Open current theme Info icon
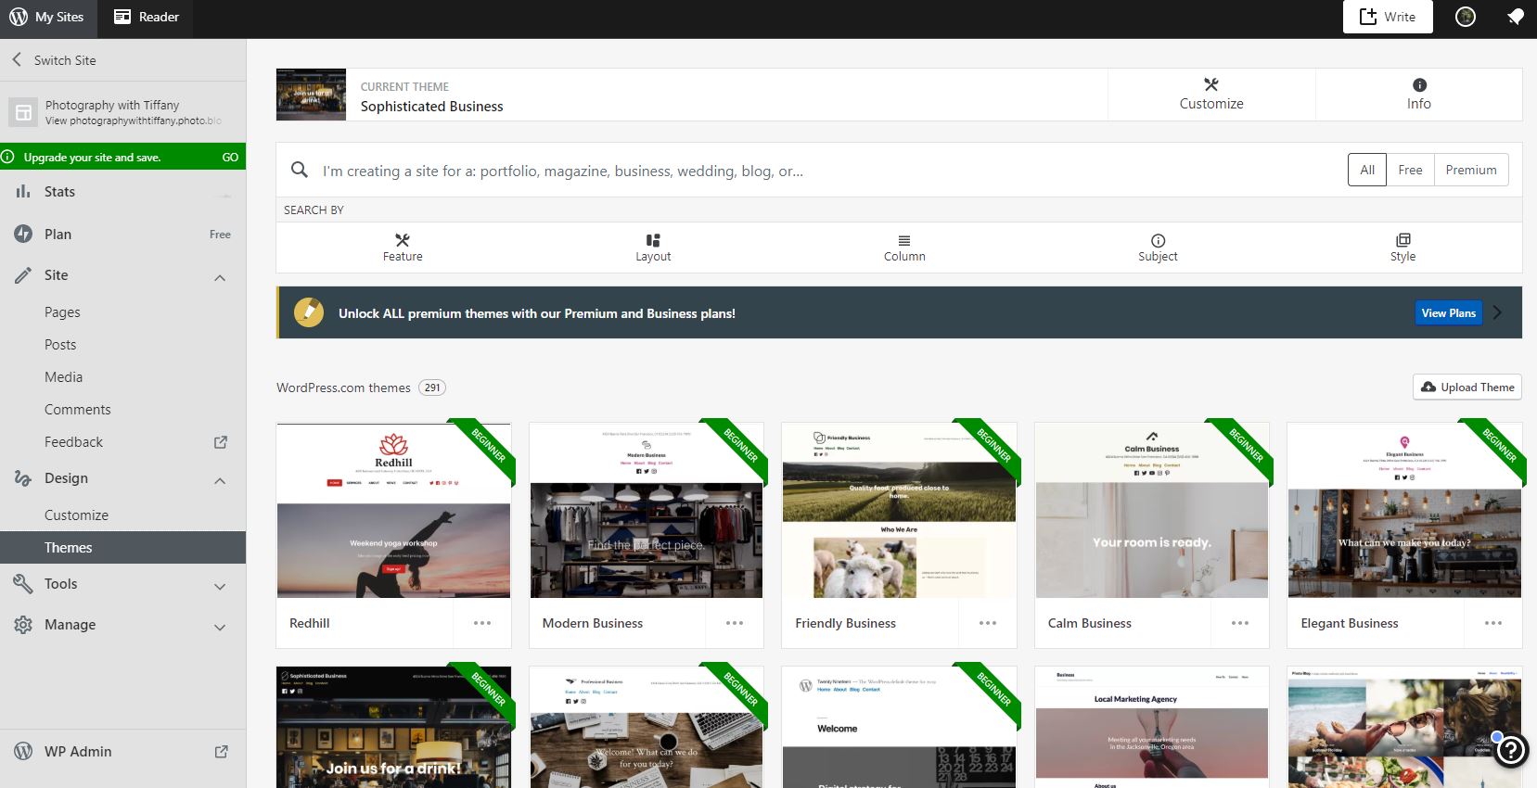The width and height of the screenshot is (1537, 788). [1419, 84]
